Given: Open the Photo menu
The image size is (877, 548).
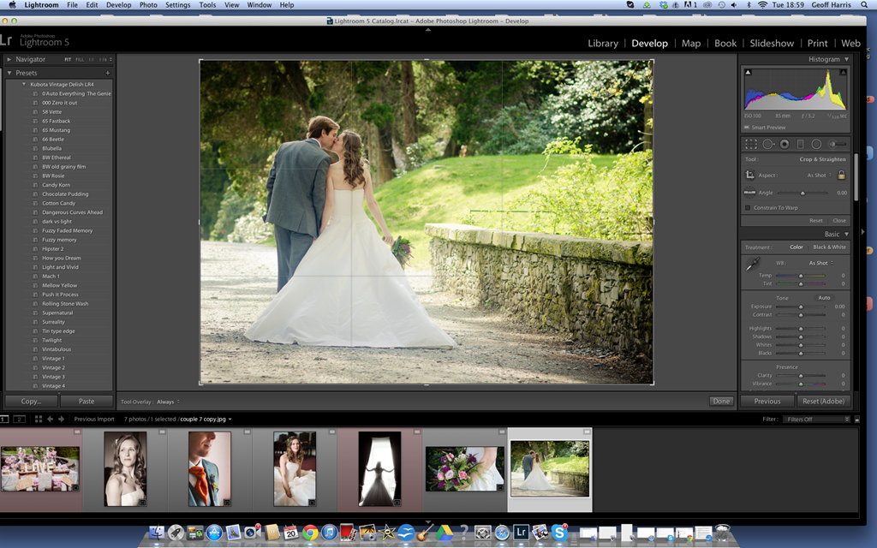Looking at the screenshot, I should pyautogui.click(x=148, y=5).
